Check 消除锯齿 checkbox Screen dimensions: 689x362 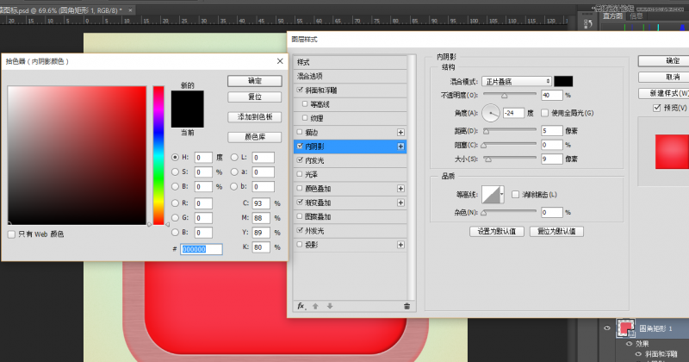(515, 195)
